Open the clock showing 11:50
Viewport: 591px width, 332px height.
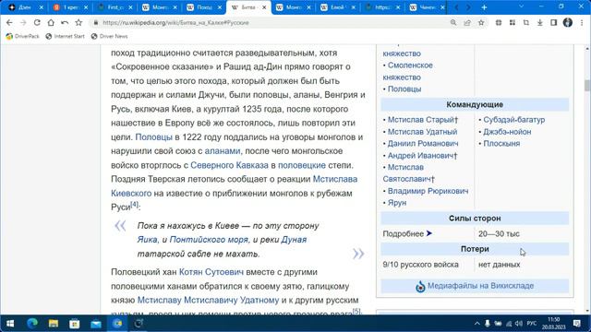coord(554,324)
